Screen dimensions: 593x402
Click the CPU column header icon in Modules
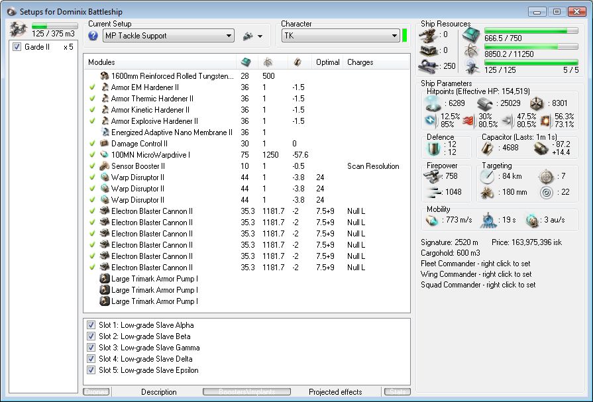(245, 62)
